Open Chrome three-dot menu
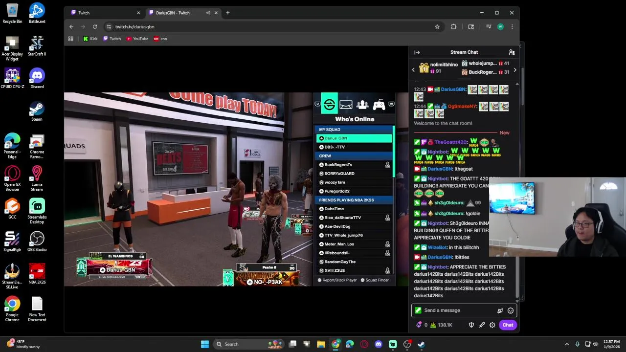The image size is (626, 352). [512, 27]
